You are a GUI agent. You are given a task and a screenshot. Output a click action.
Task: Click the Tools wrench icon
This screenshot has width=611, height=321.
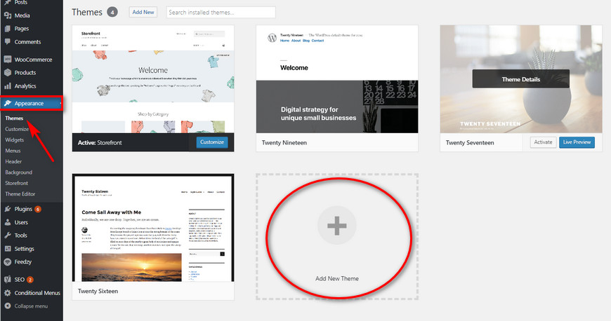click(8, 235)
